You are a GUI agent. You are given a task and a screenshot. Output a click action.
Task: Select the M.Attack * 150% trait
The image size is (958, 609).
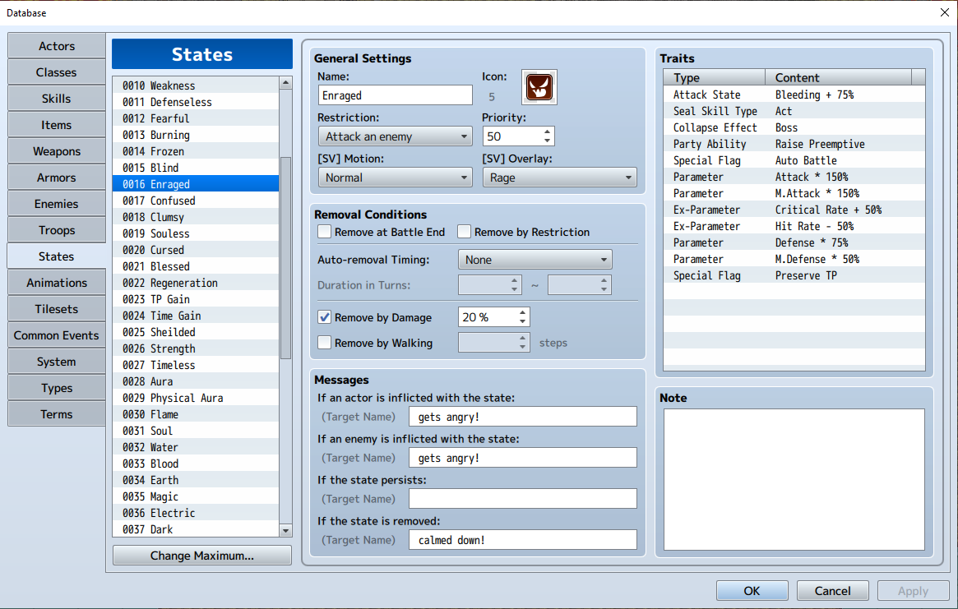point(794,193)
